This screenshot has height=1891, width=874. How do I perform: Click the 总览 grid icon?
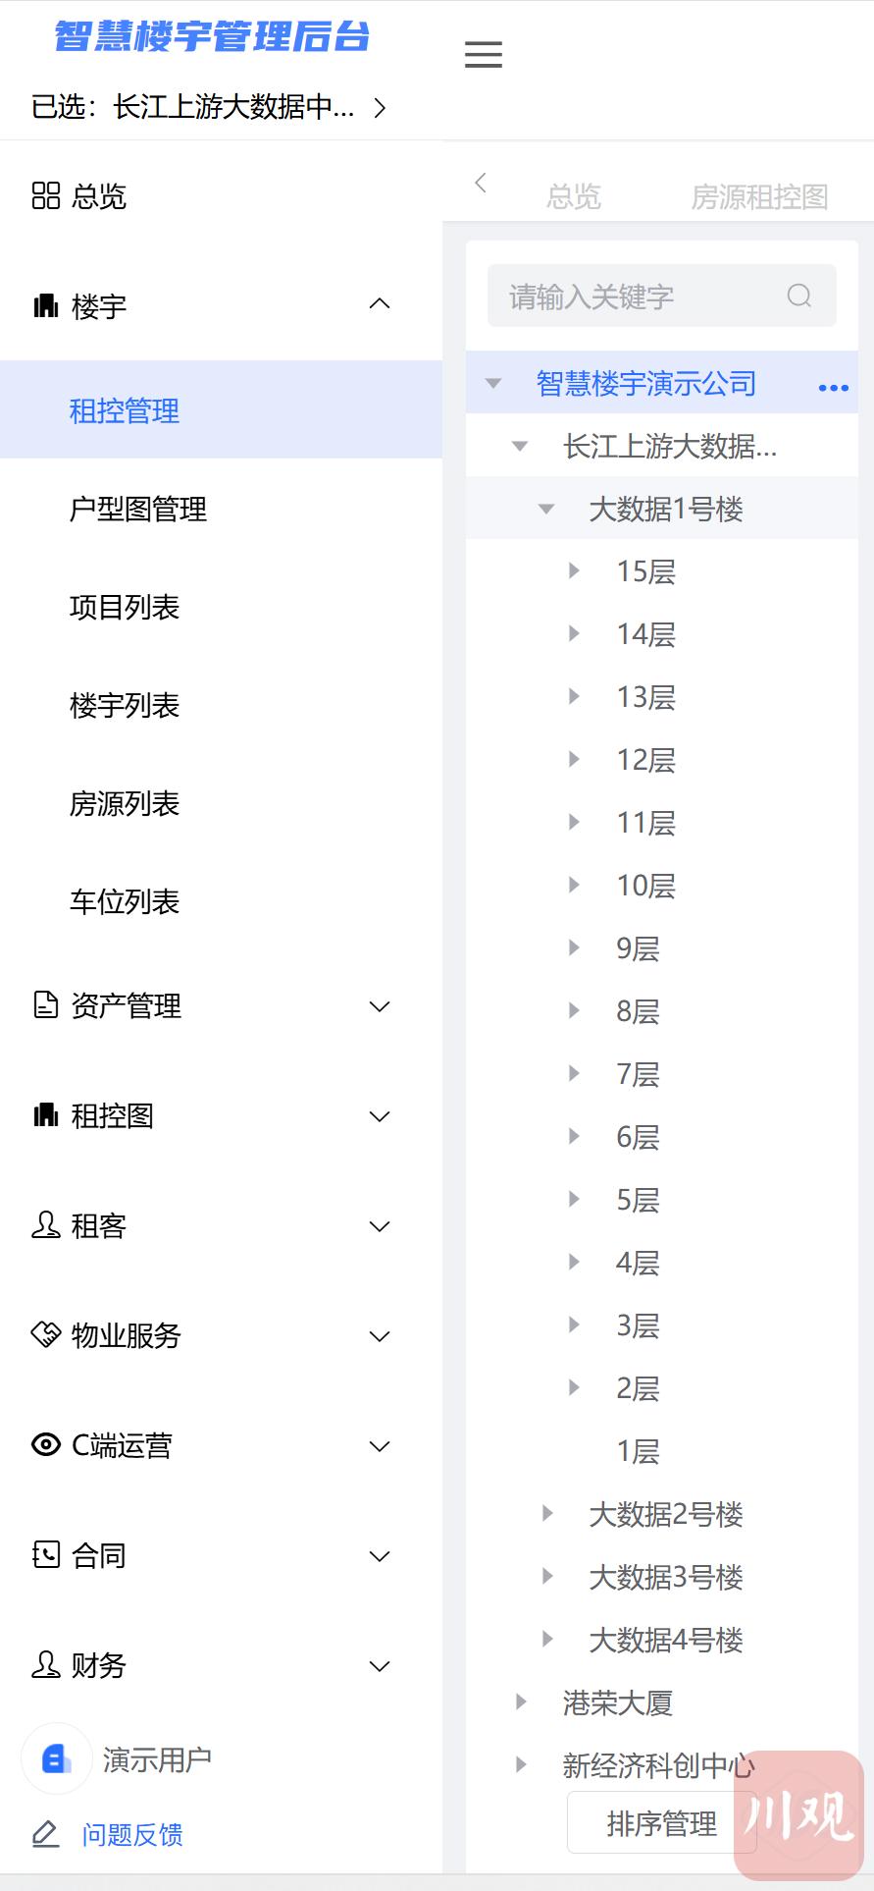[x=46, y=195]
